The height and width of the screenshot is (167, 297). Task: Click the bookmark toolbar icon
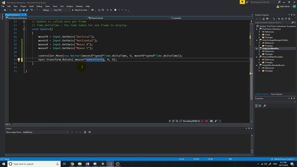click(115, 10)
